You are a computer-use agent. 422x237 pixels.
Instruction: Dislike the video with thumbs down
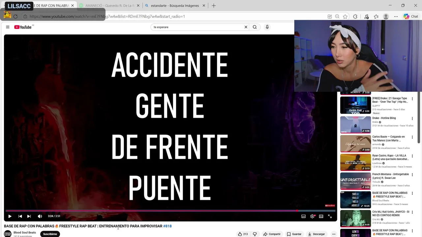click(x=255, y=234)
